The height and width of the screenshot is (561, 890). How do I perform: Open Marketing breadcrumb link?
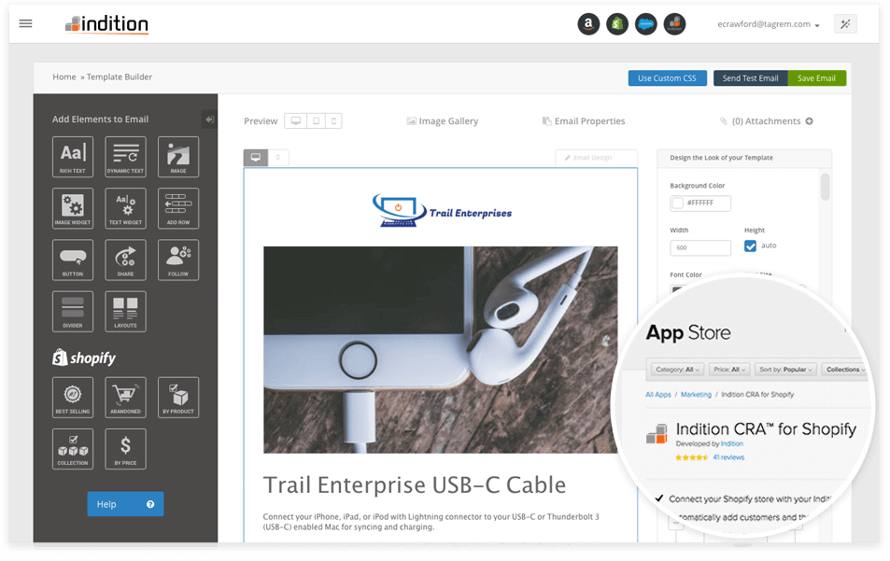(x=696, y=395)
